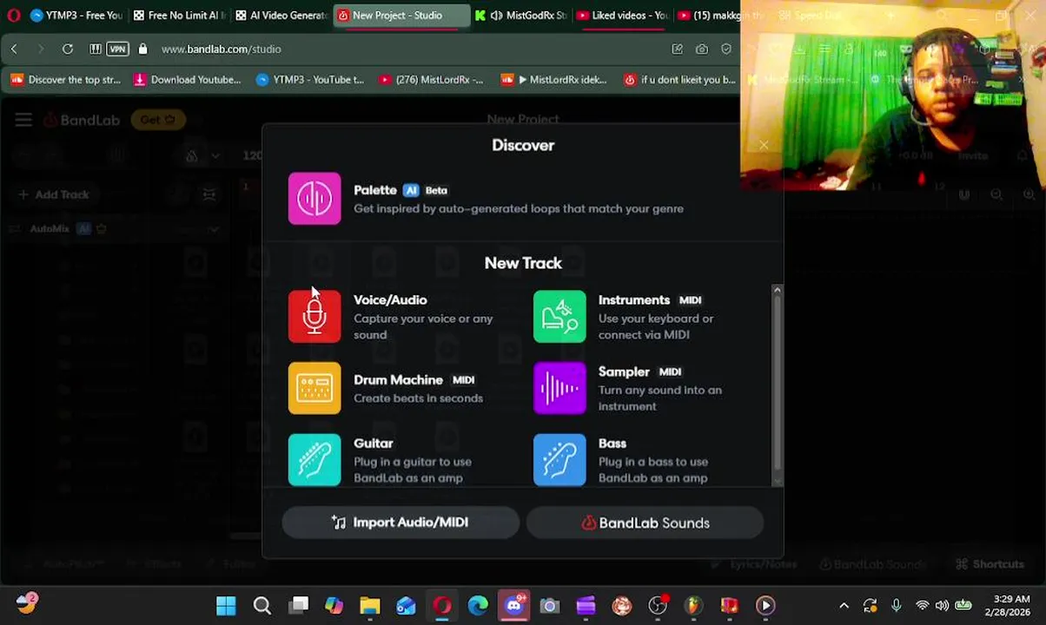The image size is (1046, 625).
Task: Toggle the Opera VPN badge
Action: [x=117, y=49]
